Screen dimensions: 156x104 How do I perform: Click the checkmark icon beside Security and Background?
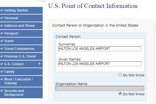click(2, 91)
